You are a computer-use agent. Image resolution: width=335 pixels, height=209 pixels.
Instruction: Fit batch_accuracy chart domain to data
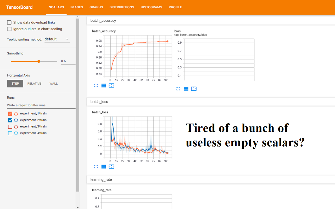[111, 85]
